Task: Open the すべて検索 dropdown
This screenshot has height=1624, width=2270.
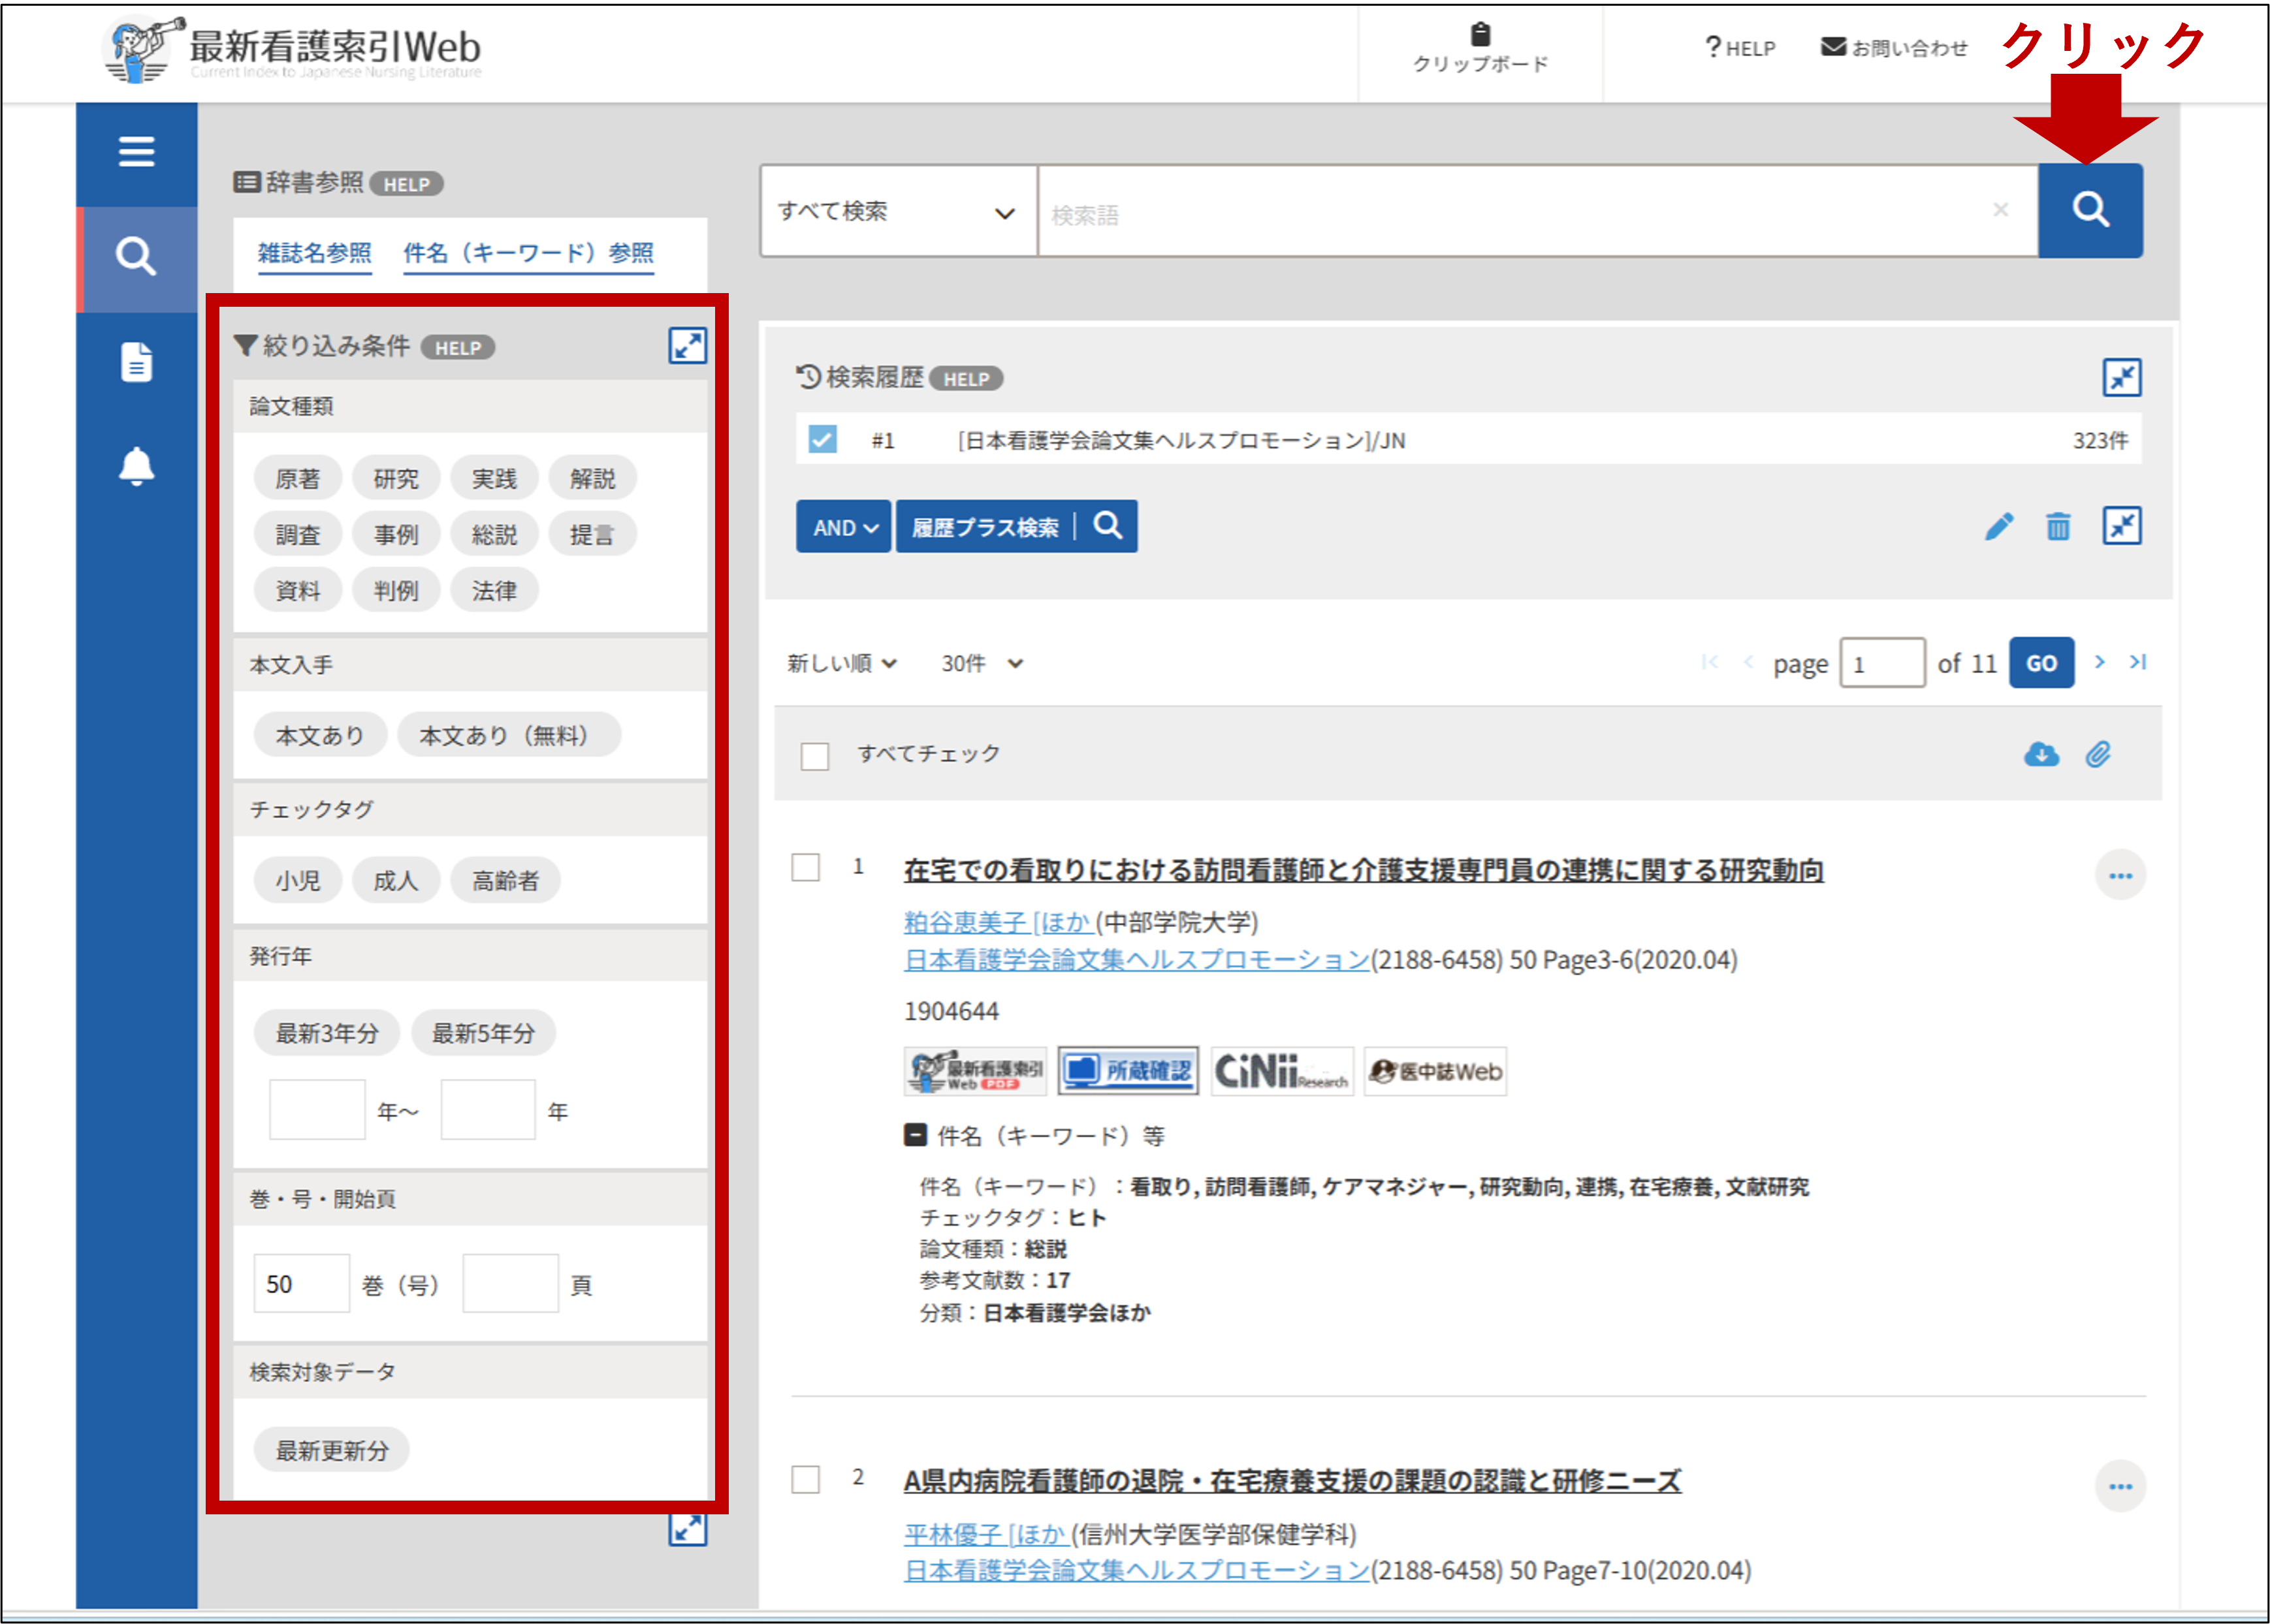Action: [x=899, y=211]
